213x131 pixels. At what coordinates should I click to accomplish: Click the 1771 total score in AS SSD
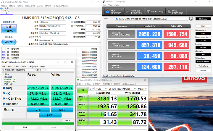(50, 115)
